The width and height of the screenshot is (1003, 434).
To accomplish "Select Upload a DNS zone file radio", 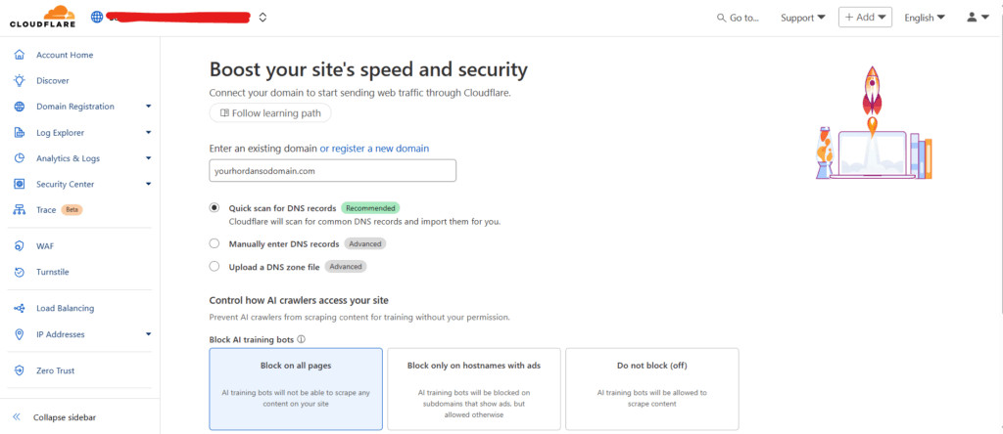I will point(215,266).
